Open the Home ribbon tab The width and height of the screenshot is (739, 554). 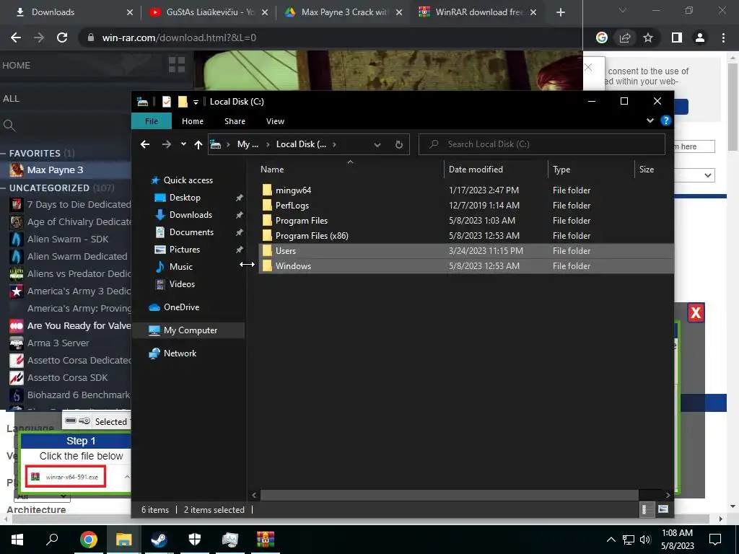192,121
